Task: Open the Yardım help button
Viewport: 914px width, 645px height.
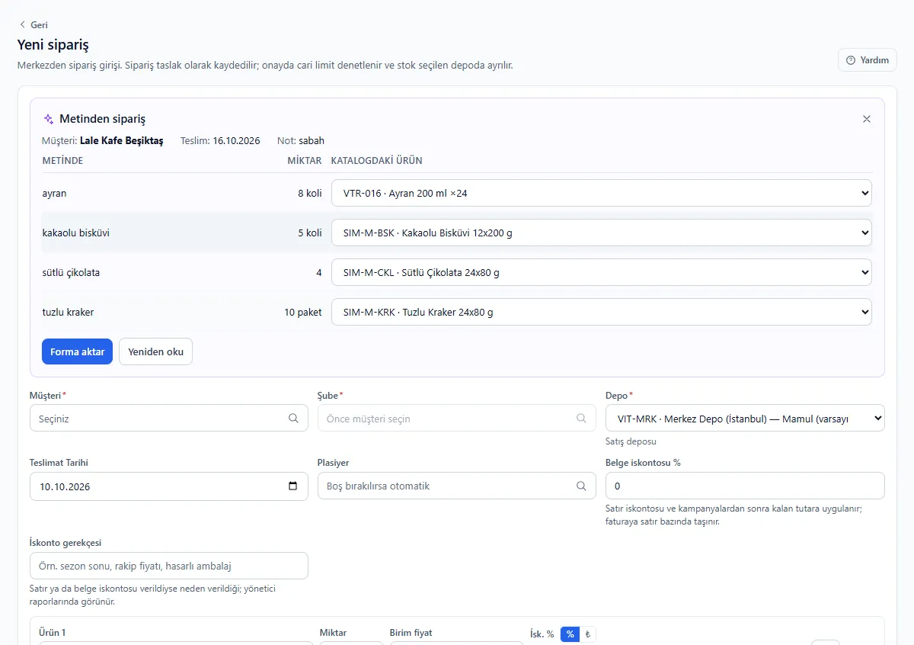Action: coord(868,60)
